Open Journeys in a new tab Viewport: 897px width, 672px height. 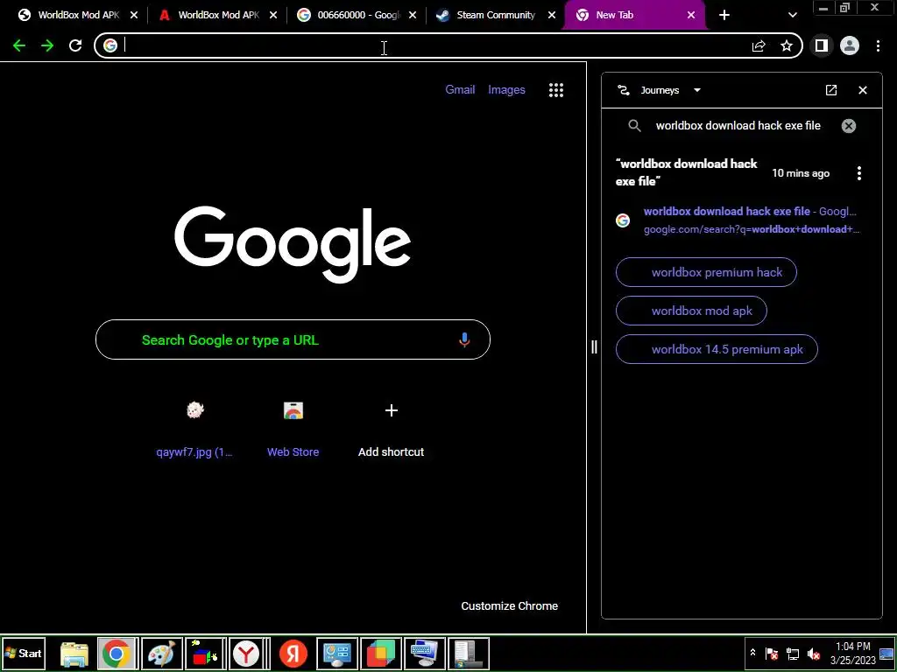point(831,90)
